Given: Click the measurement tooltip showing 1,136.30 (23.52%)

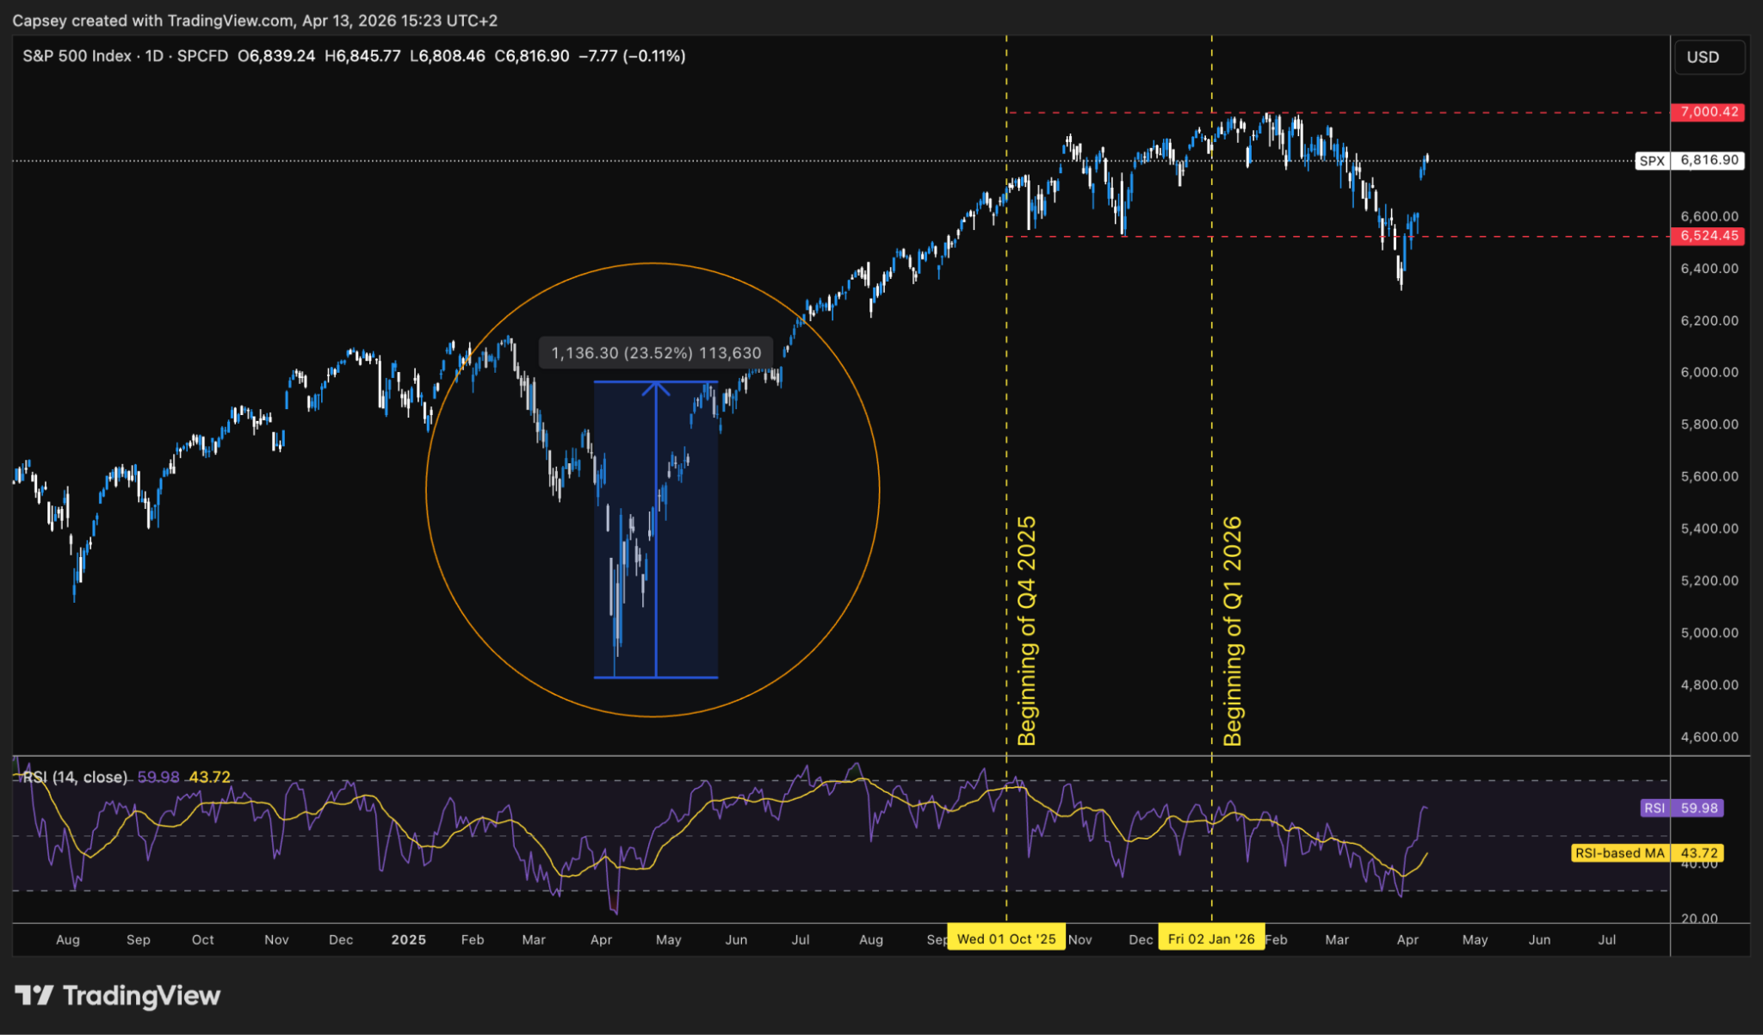Looking at the screenshot, I should pos(656,352).
